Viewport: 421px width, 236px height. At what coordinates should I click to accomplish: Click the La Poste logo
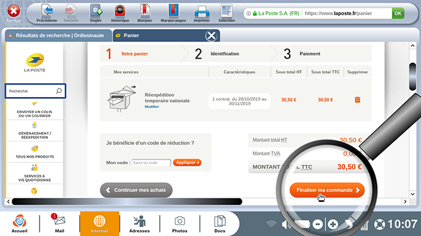point(34,63)
